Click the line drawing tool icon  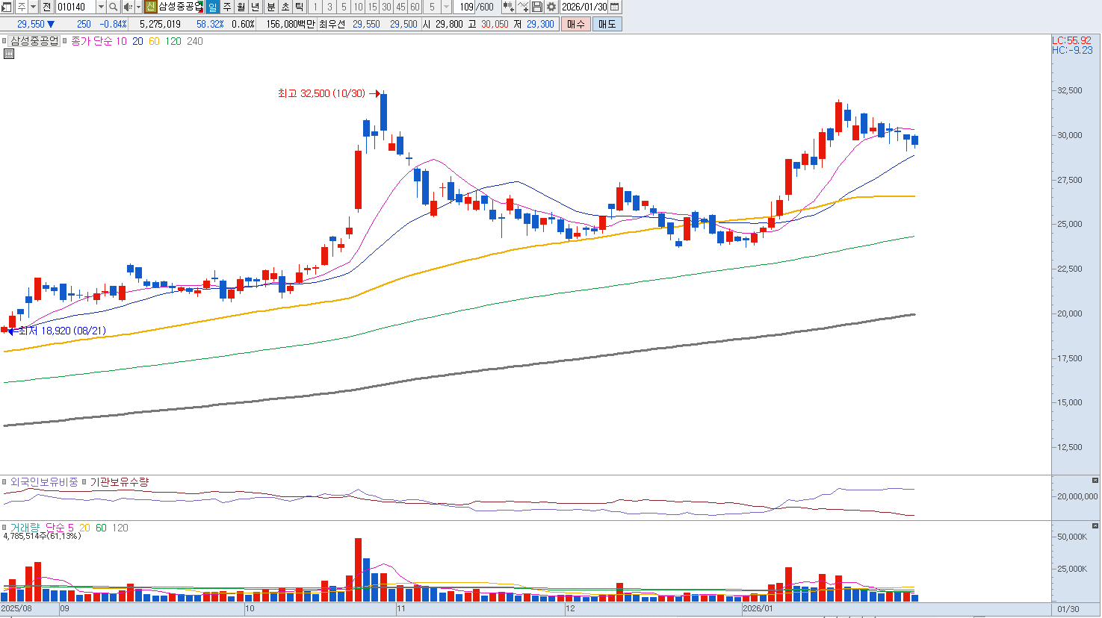[x=523, y=7]
